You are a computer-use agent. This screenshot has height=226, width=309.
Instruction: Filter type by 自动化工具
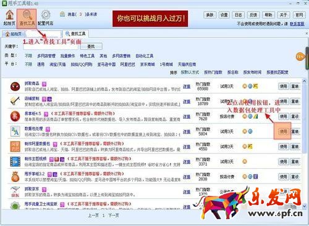[145, 56]
